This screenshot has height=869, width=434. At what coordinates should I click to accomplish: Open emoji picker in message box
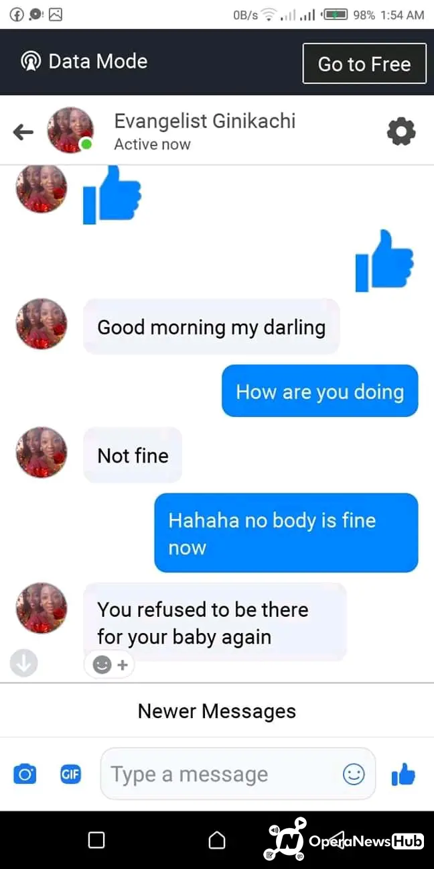coord(354,774)
